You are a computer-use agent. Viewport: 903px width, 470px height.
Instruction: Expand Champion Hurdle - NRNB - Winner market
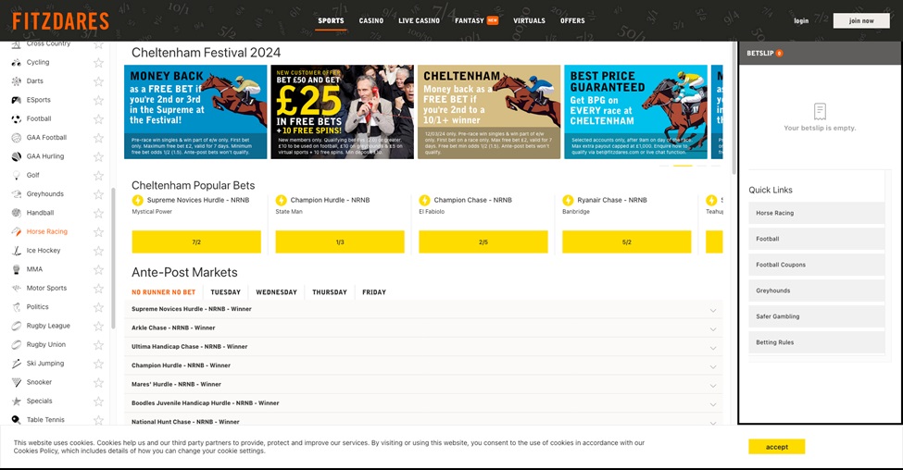coord(713,366)
